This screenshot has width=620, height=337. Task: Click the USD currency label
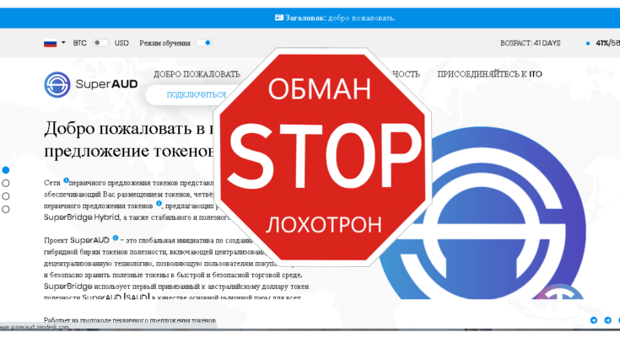coord(121,43)
